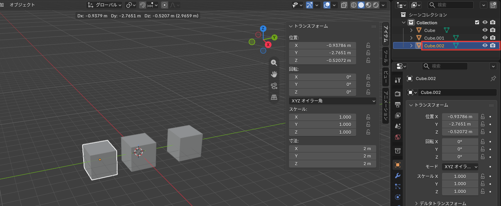This screenshot has height=206, width=501.
Task: Open snapping options dropdown
Action: 153,5
